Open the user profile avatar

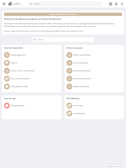122,4
